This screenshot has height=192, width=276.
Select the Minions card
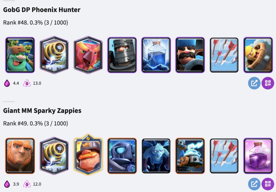156,156
